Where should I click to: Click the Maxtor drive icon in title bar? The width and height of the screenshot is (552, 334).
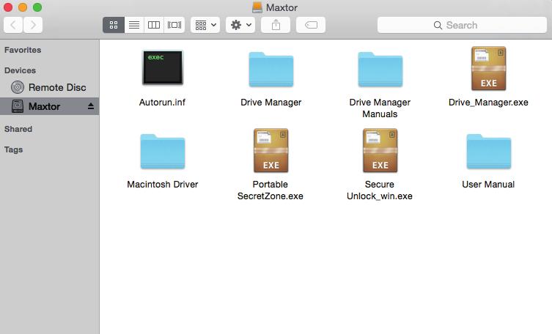(x=257, y=7)
